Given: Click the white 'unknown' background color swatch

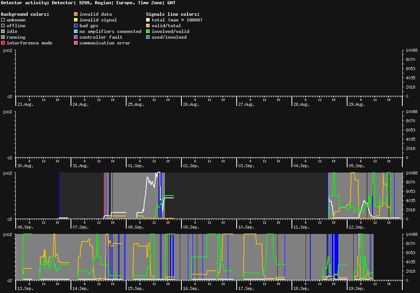Looking at the screenshot, I should pyautogui.click(x=3, y=20).
